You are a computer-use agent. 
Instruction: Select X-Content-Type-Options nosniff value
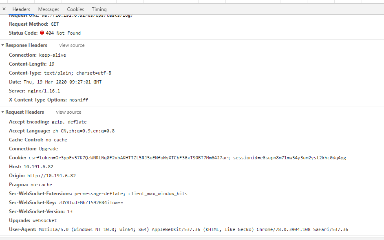point(79,100)
